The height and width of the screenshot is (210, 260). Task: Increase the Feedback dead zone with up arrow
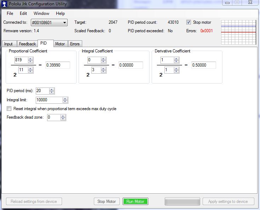63,116
